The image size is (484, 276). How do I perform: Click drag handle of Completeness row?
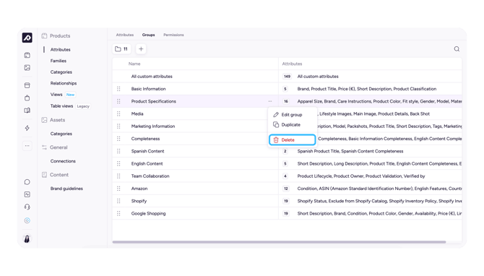pos(118,139)
